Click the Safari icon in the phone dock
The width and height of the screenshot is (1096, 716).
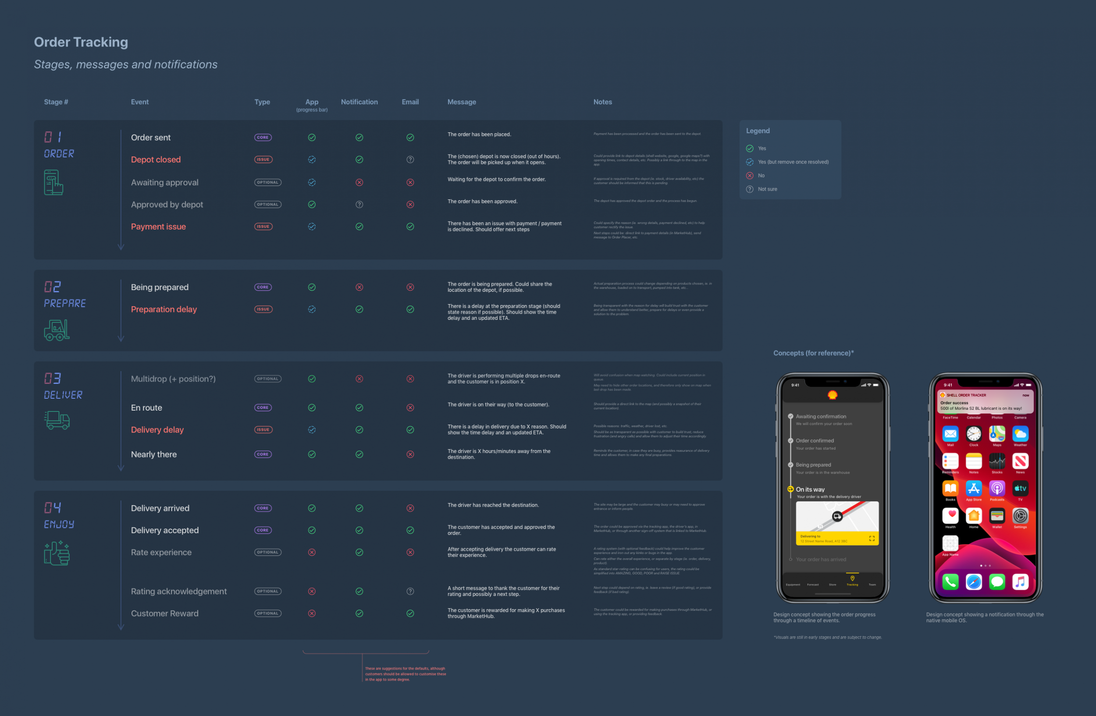click(974, 581)
